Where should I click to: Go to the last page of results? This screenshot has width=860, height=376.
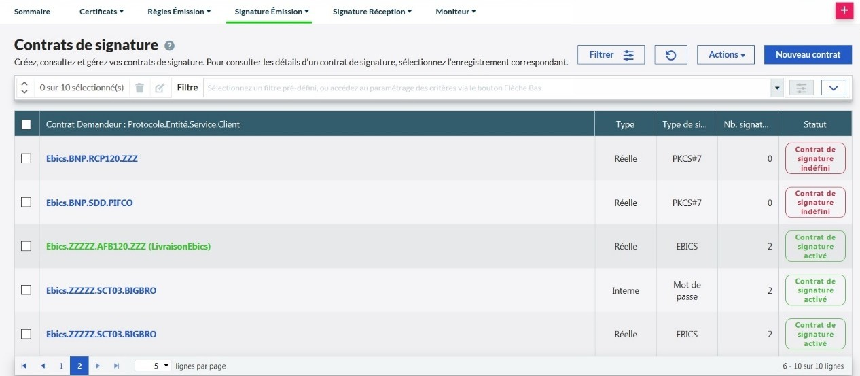[116, 366]
